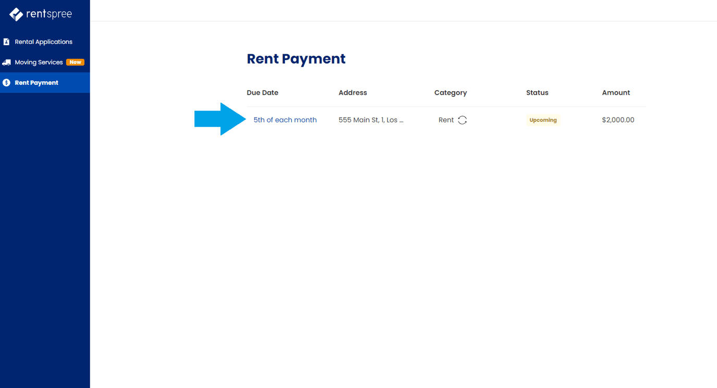Click the Moving Services truck icon

pos(6,62)
